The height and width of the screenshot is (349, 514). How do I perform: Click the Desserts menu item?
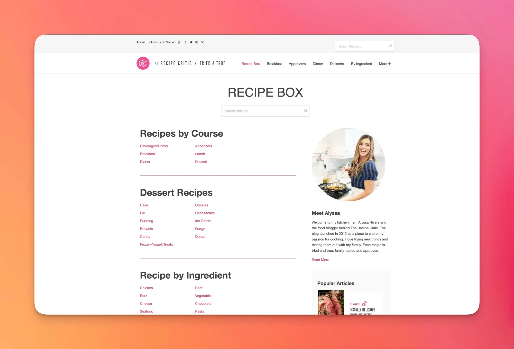coord(337,63)
